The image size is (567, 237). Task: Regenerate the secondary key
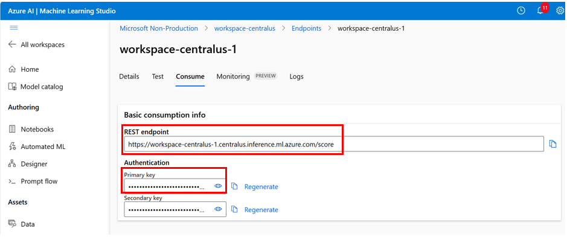click(x=261, y=210)
